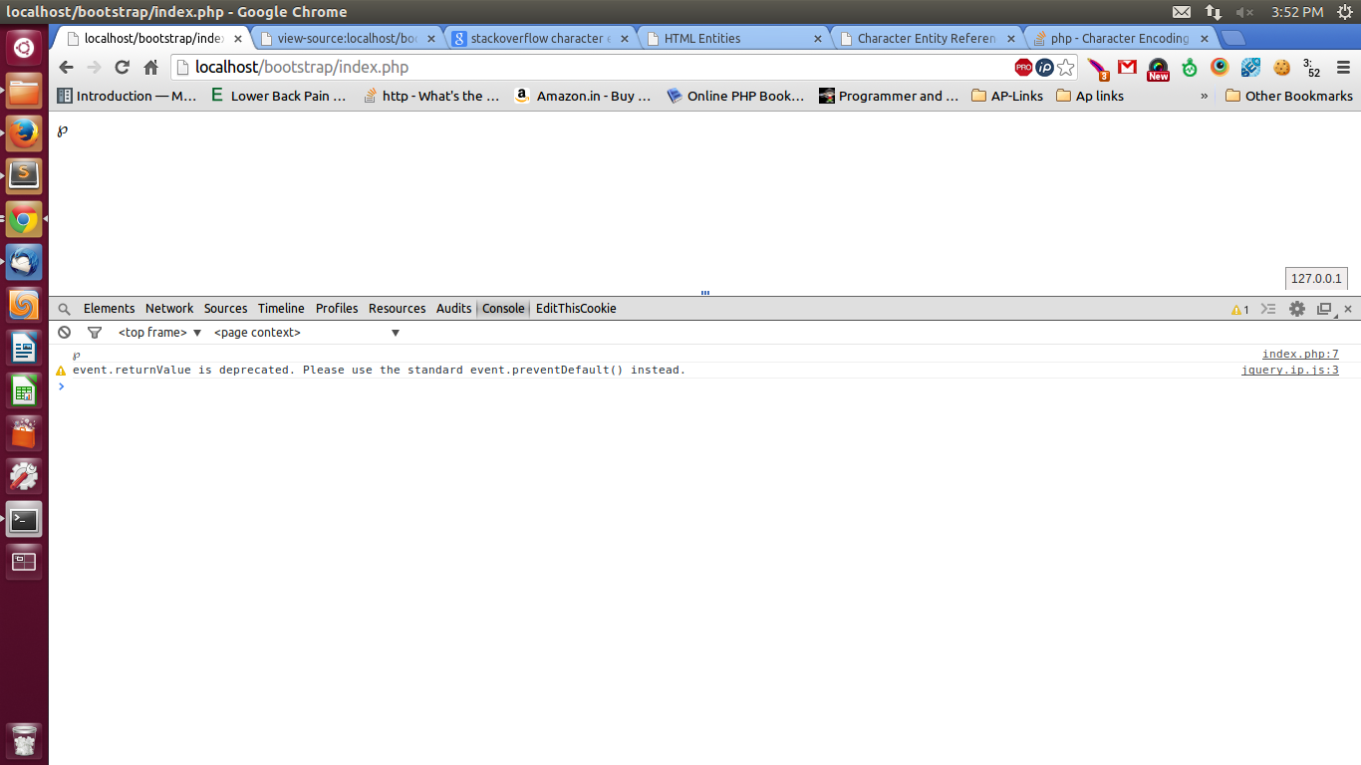Click the 127.0.0.1 IP badge
1361x765 pixels.
(1316, 278)
